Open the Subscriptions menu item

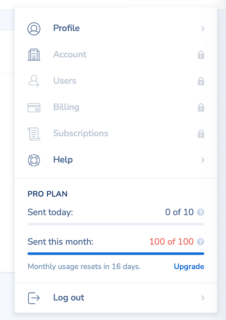[x=81, y=134]
